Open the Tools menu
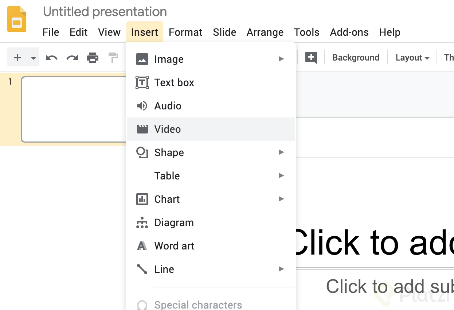 (307, 32)
